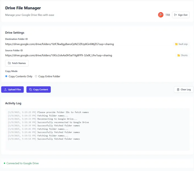Click the folder icon next to Shorts
The width and height of the screenshot is (194, 171).
pyautogui.click(x=178, y=55)
